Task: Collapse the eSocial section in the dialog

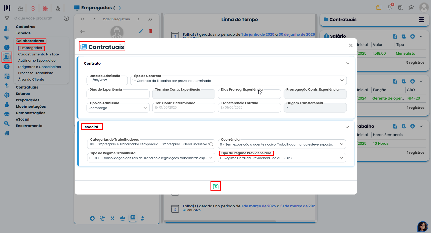Action: click(347, 127)
